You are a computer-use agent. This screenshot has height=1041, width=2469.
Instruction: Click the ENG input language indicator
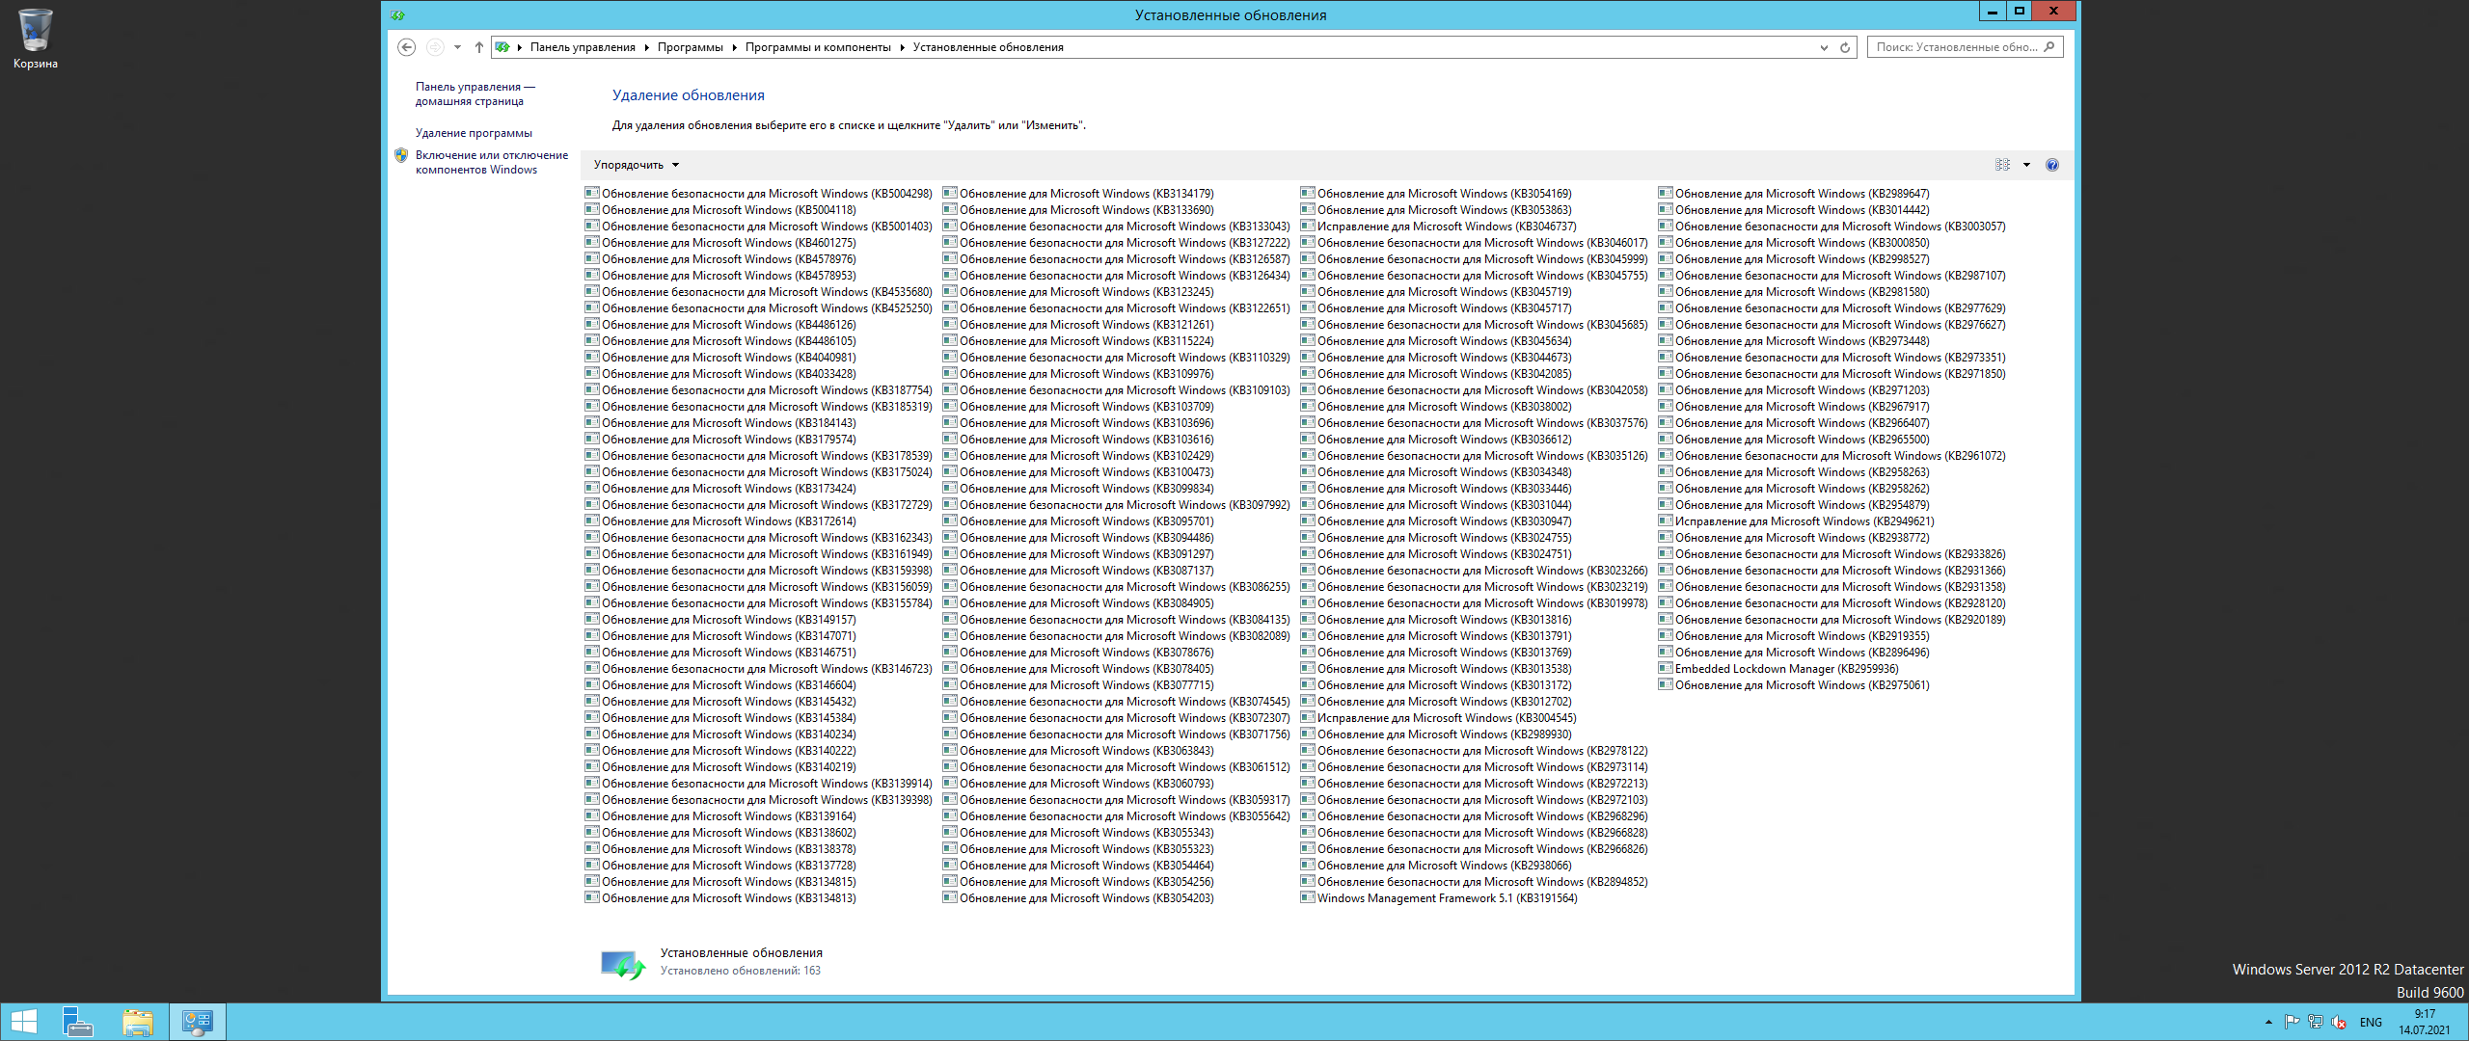[2371, 1023]
